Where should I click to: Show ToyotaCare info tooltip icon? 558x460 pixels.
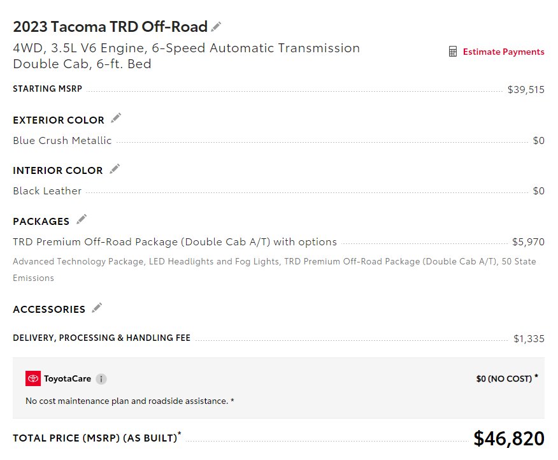click(x=101, y=379)
